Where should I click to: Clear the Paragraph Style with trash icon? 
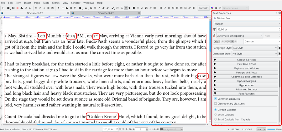(x=279, y=48)
